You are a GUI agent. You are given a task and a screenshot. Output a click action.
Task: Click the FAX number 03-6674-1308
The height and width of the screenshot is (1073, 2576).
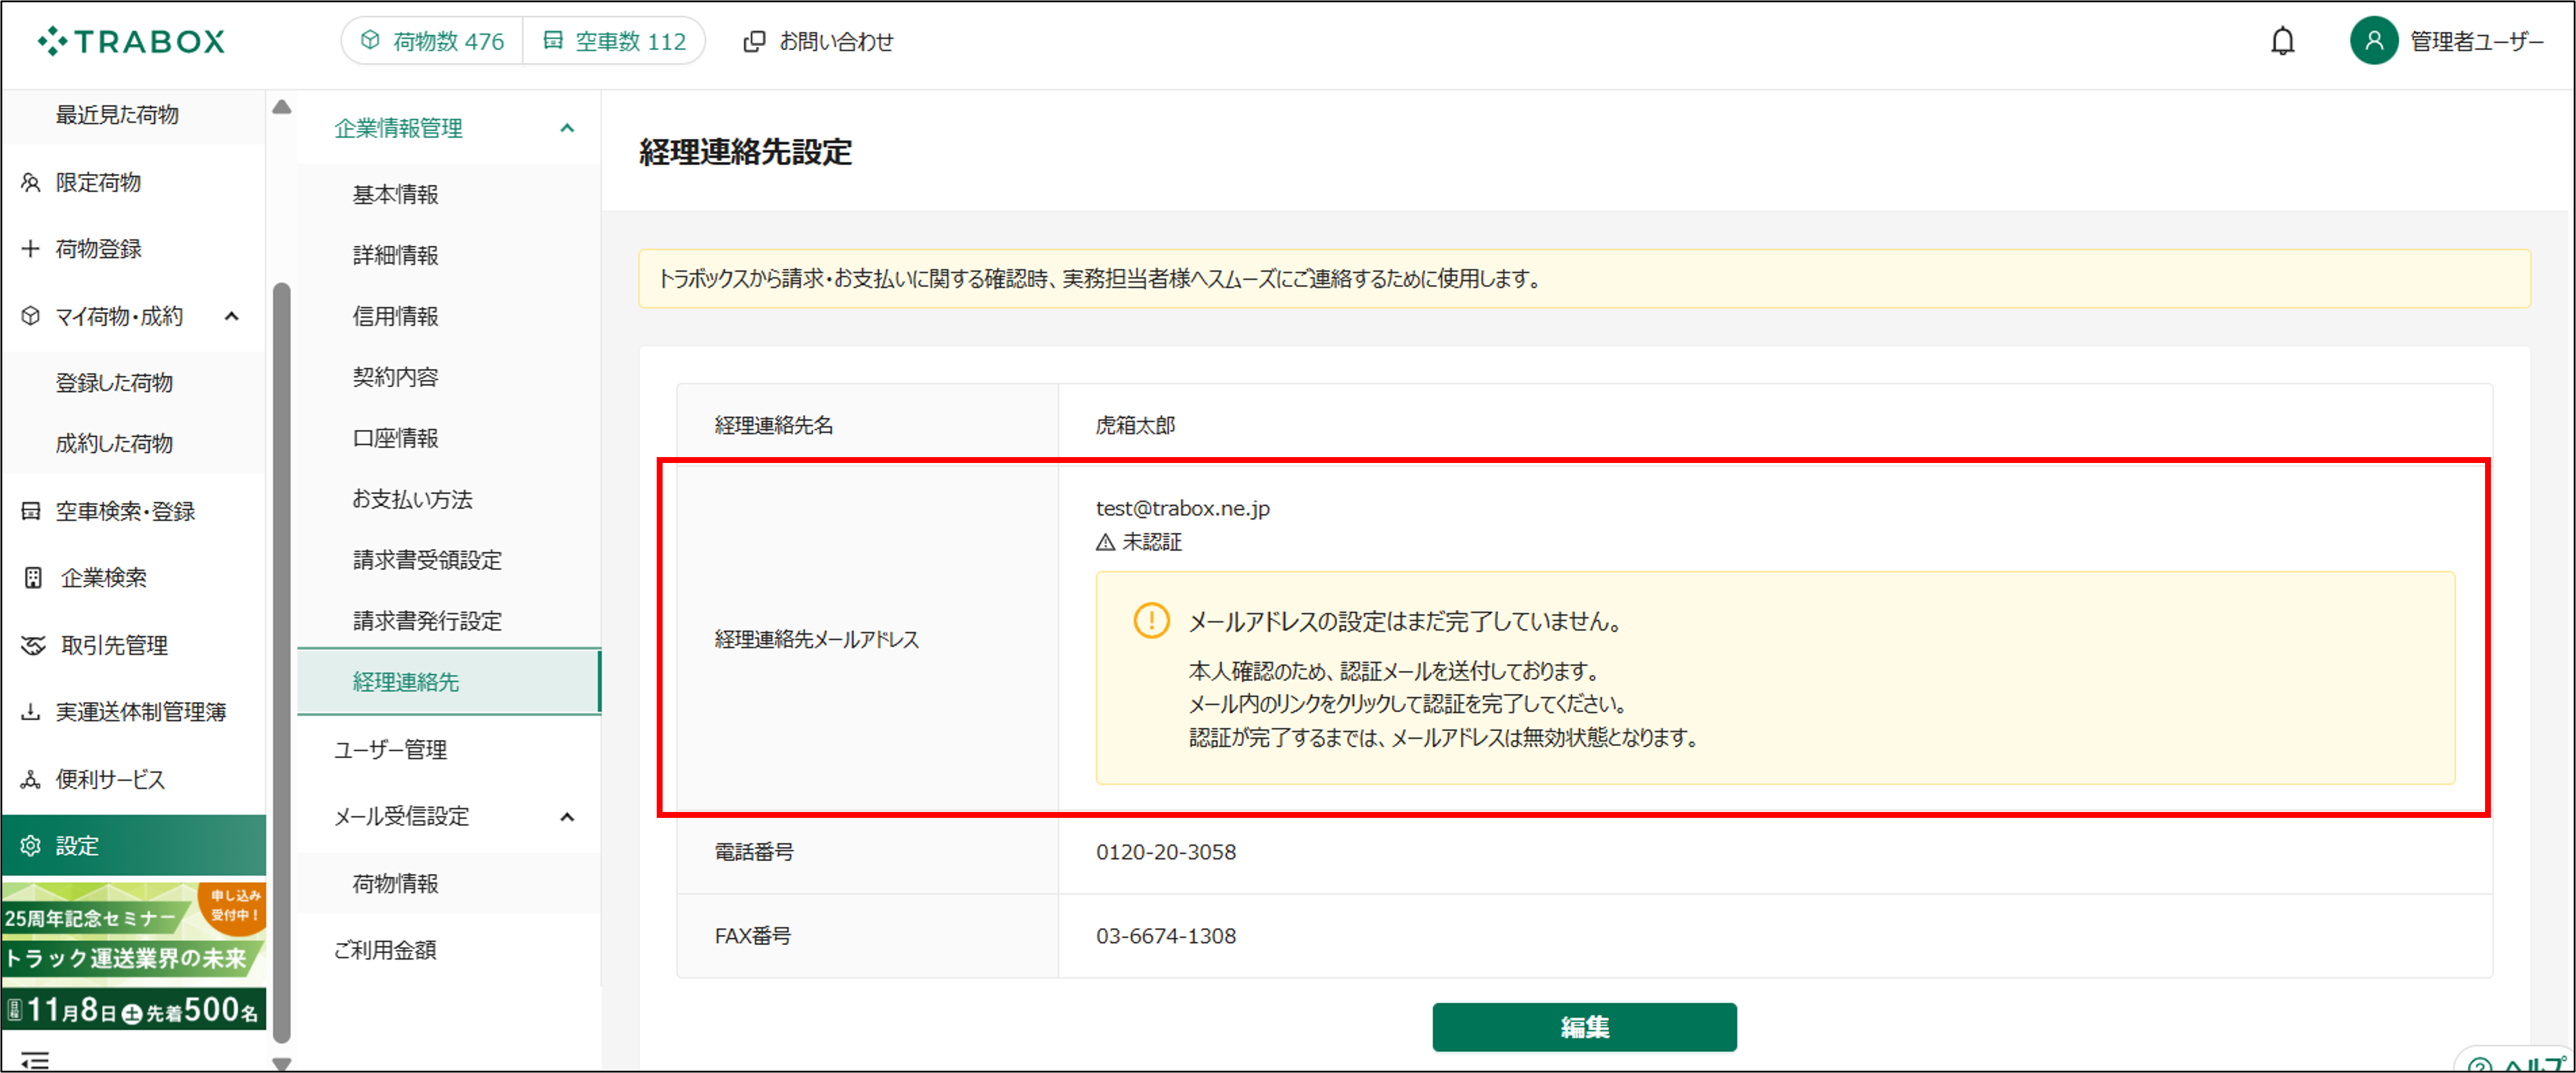click(1165, 936)
